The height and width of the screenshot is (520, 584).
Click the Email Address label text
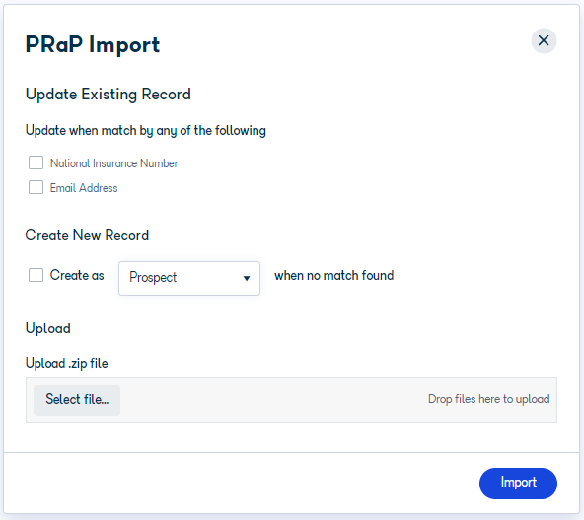point(84,188)
